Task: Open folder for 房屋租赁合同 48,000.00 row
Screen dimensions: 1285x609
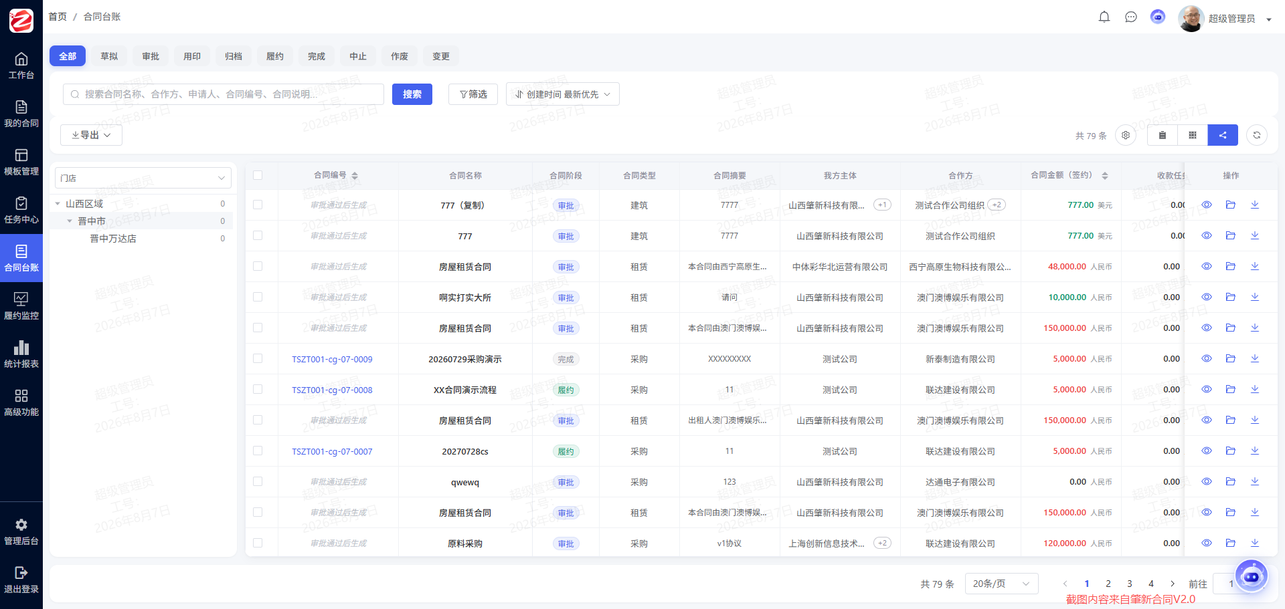Action: coord(1230,266)
